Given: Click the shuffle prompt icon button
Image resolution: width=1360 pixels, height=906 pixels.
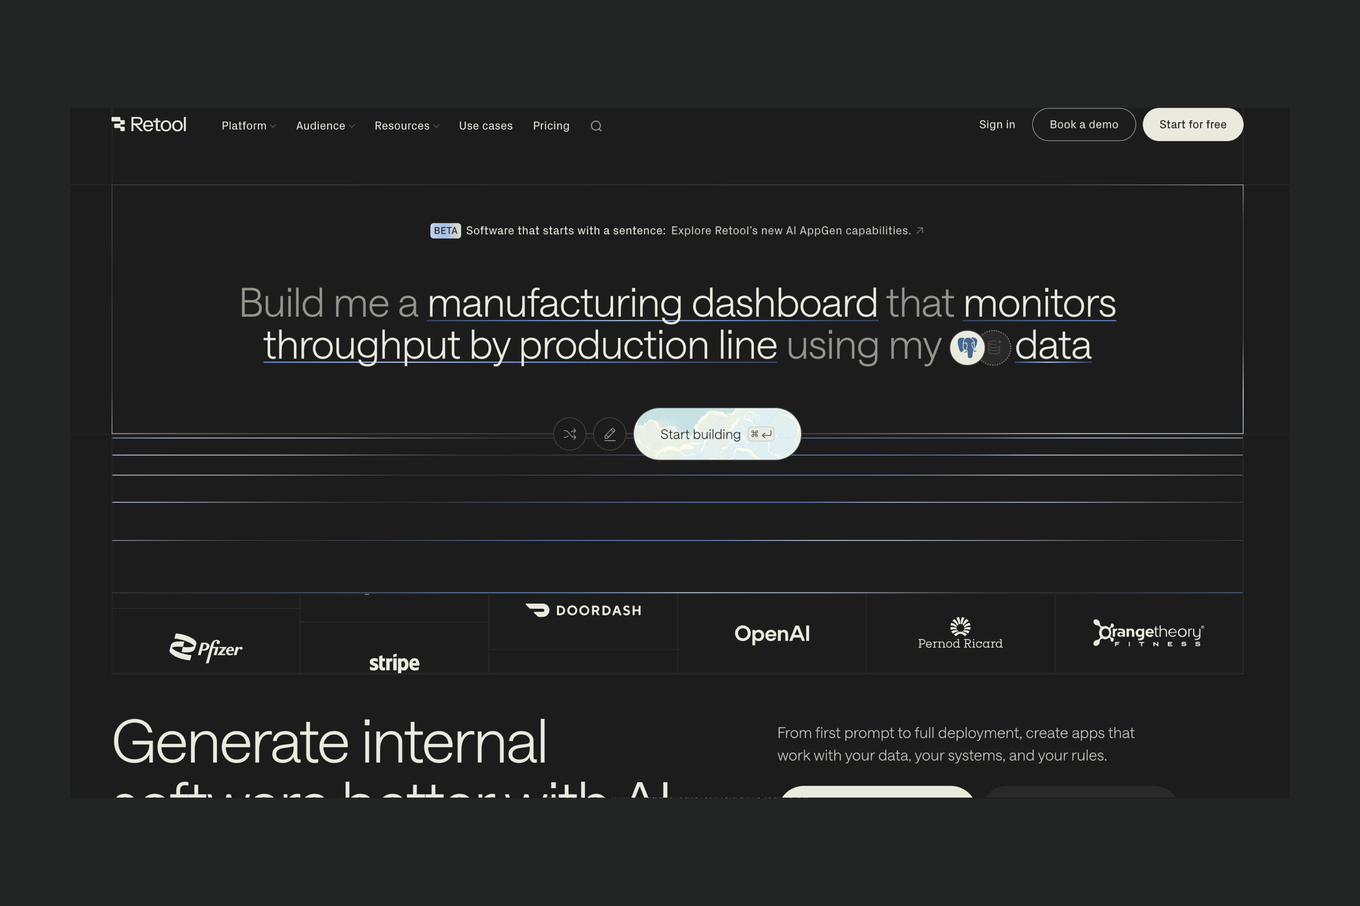Looking at the screenshot, I should click(x=569, y=434).
